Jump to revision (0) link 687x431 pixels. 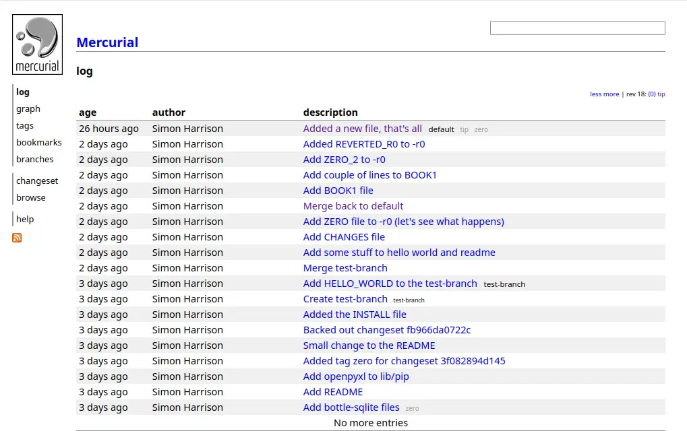click(652, 94)
